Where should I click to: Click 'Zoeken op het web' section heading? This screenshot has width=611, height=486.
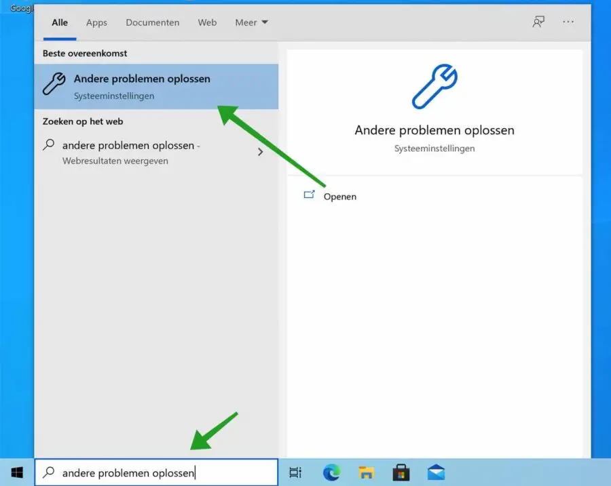coord(83,121)
